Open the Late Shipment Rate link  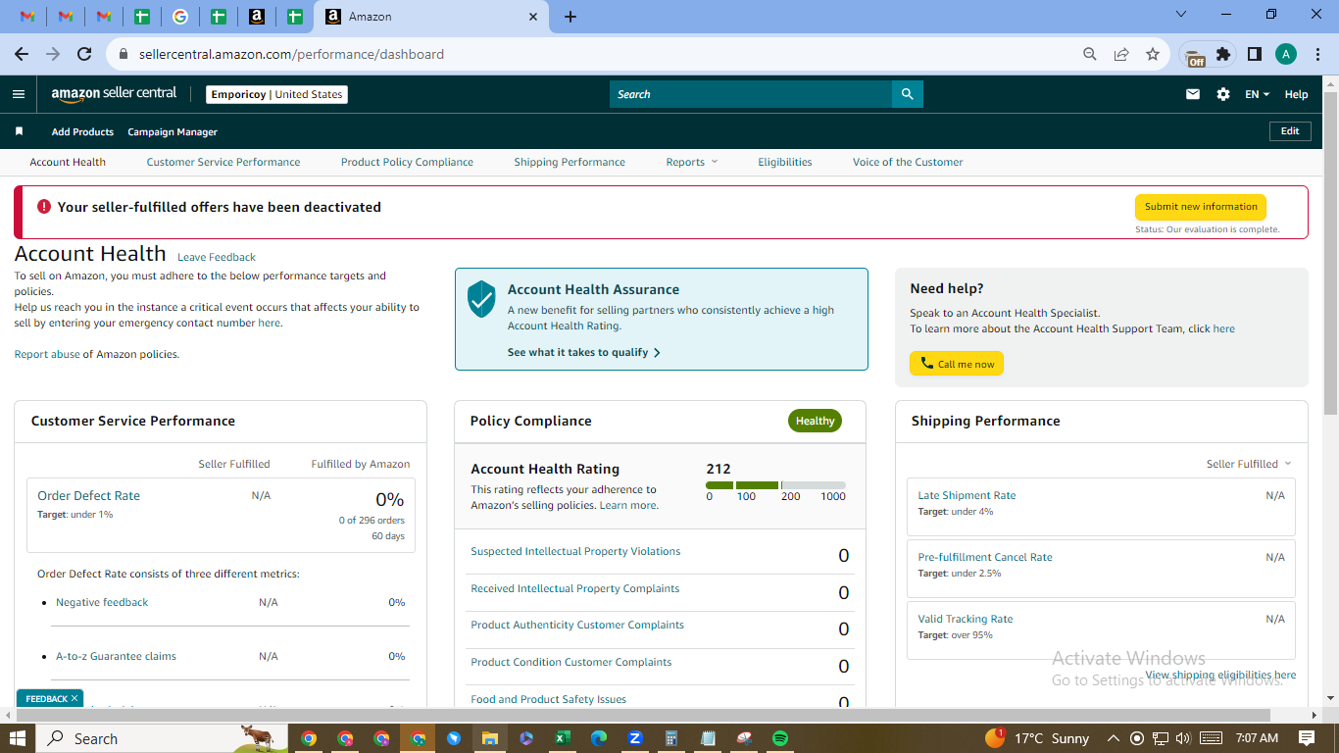(967, 495)
